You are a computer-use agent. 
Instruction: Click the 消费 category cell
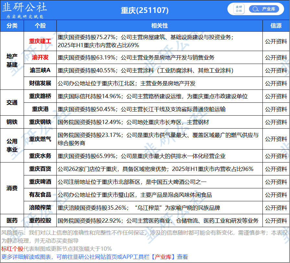point(12,188)
